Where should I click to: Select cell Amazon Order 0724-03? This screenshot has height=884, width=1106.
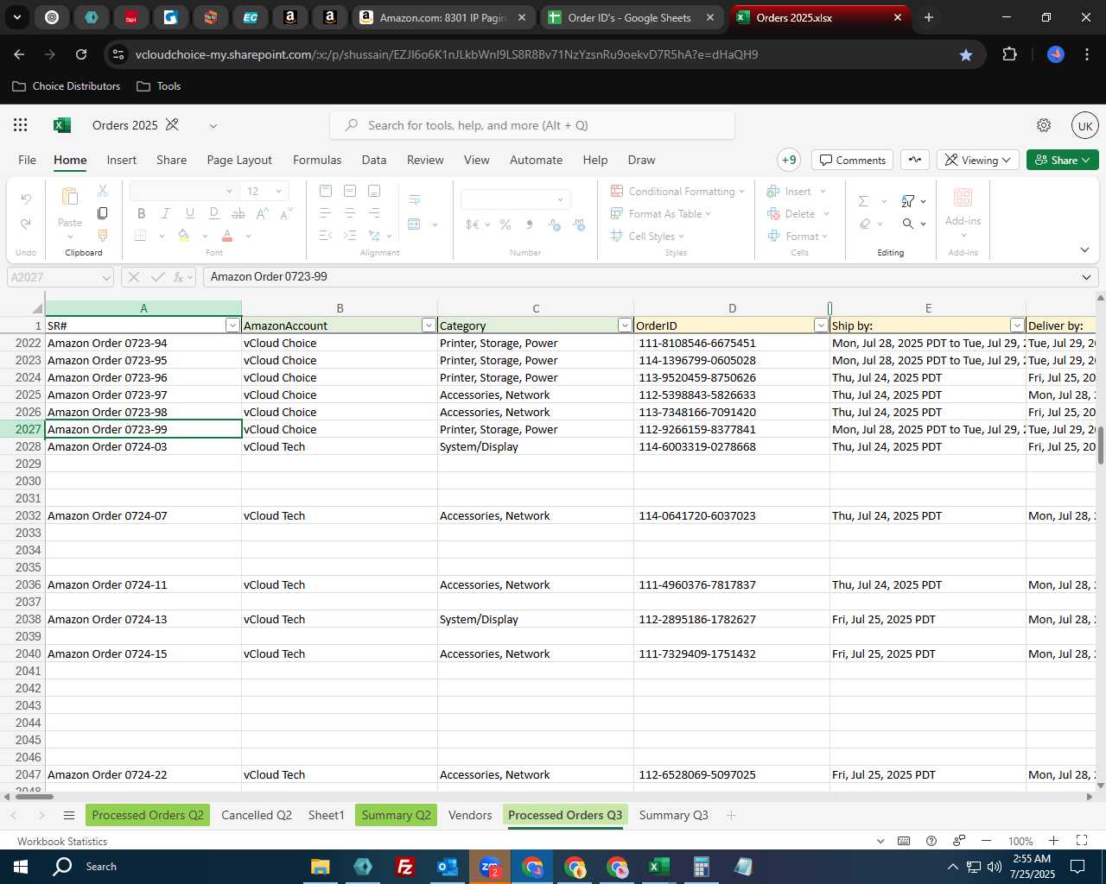[143, 446]
